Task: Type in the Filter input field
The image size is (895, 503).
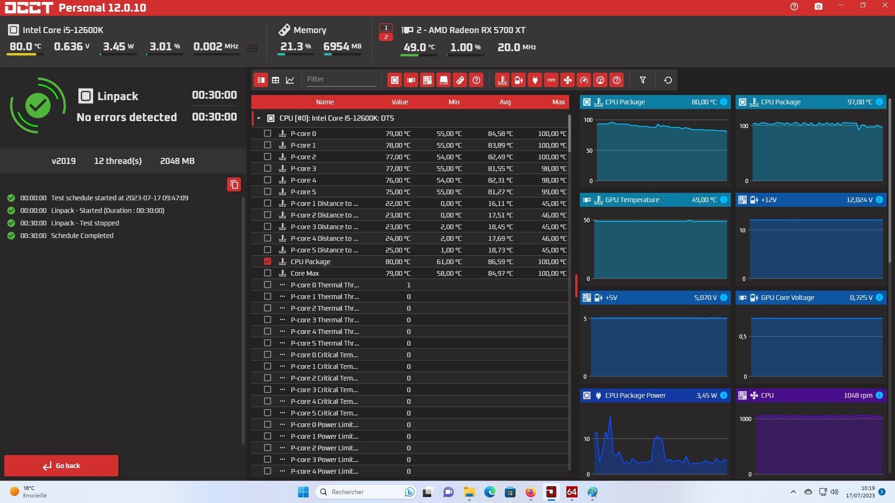Action: (340, 79)
